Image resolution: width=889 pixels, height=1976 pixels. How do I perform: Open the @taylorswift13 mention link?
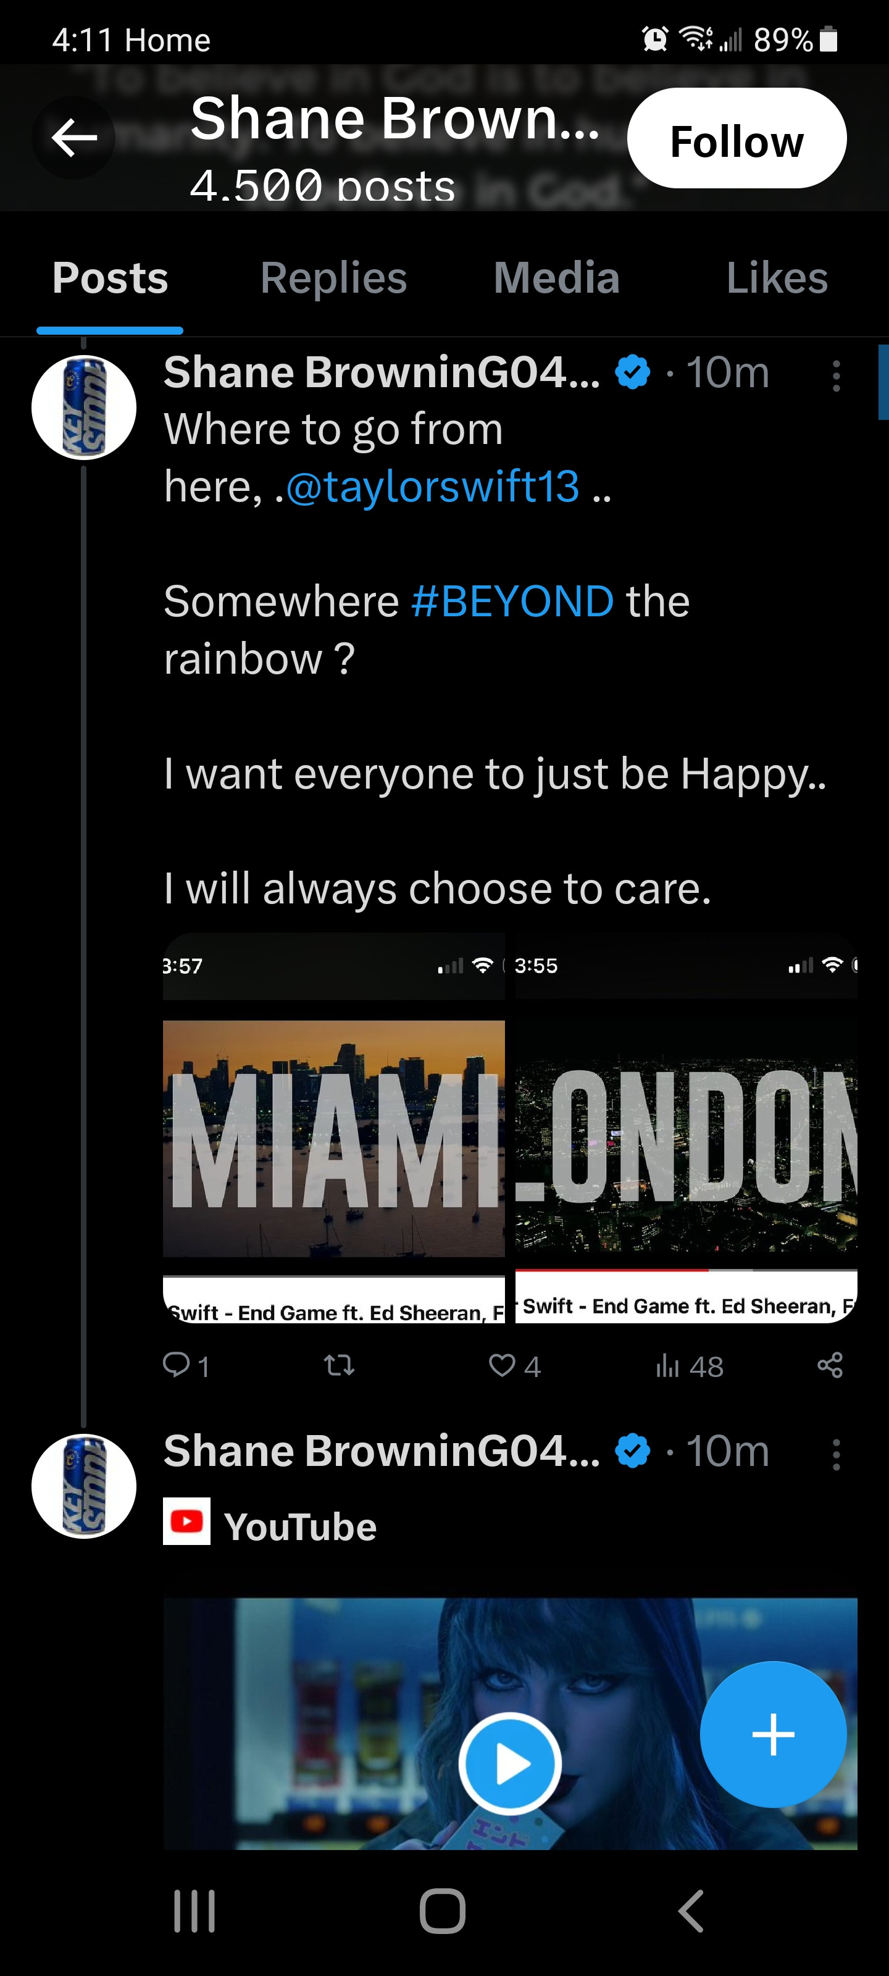[x=433, y=487]
